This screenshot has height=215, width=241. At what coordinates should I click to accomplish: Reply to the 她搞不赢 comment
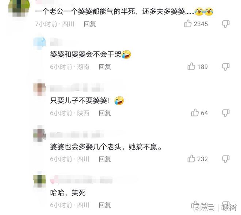click(105, 159)
